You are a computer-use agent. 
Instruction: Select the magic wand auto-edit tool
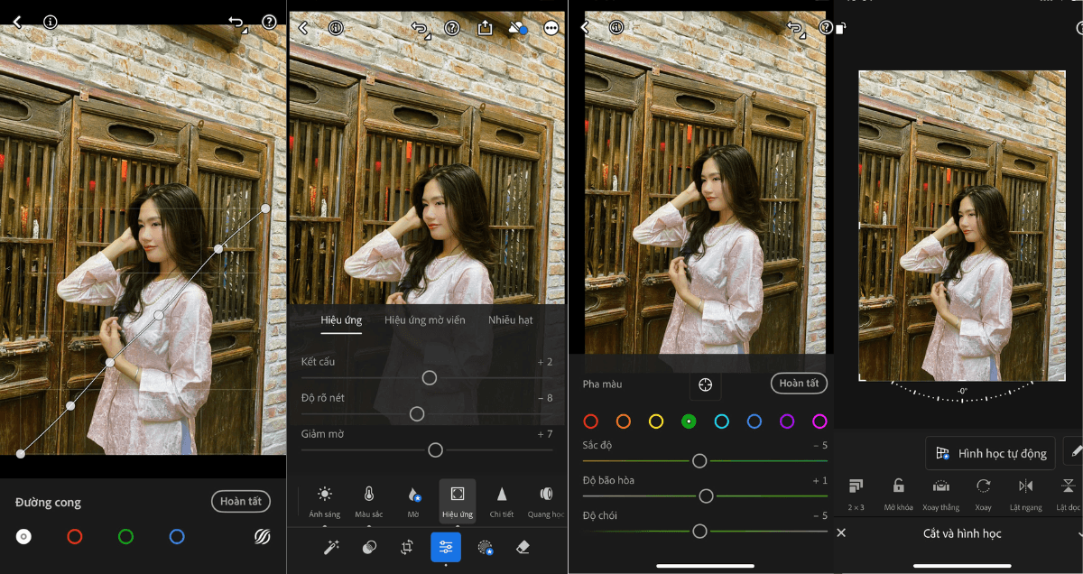pos(331,547)
